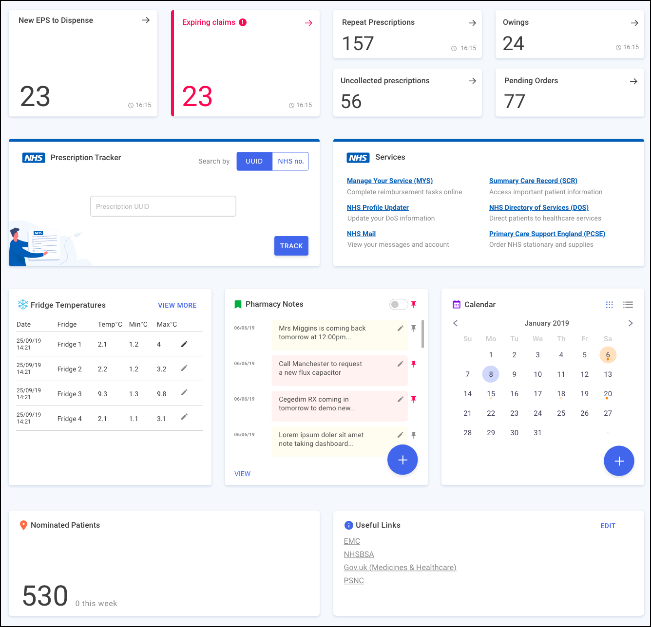Switch calendar to list view

[x=628, y=305]
